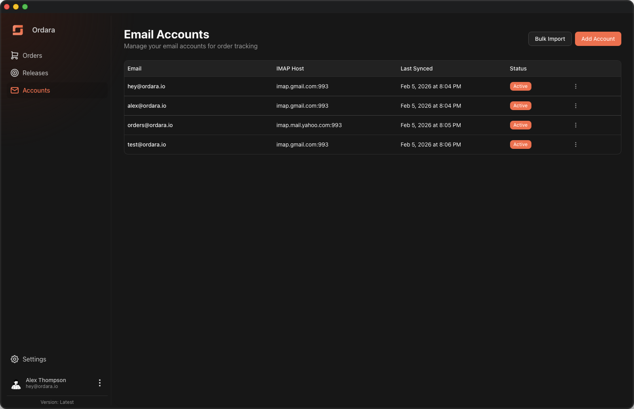Click the Email column header

pos(134,68)
